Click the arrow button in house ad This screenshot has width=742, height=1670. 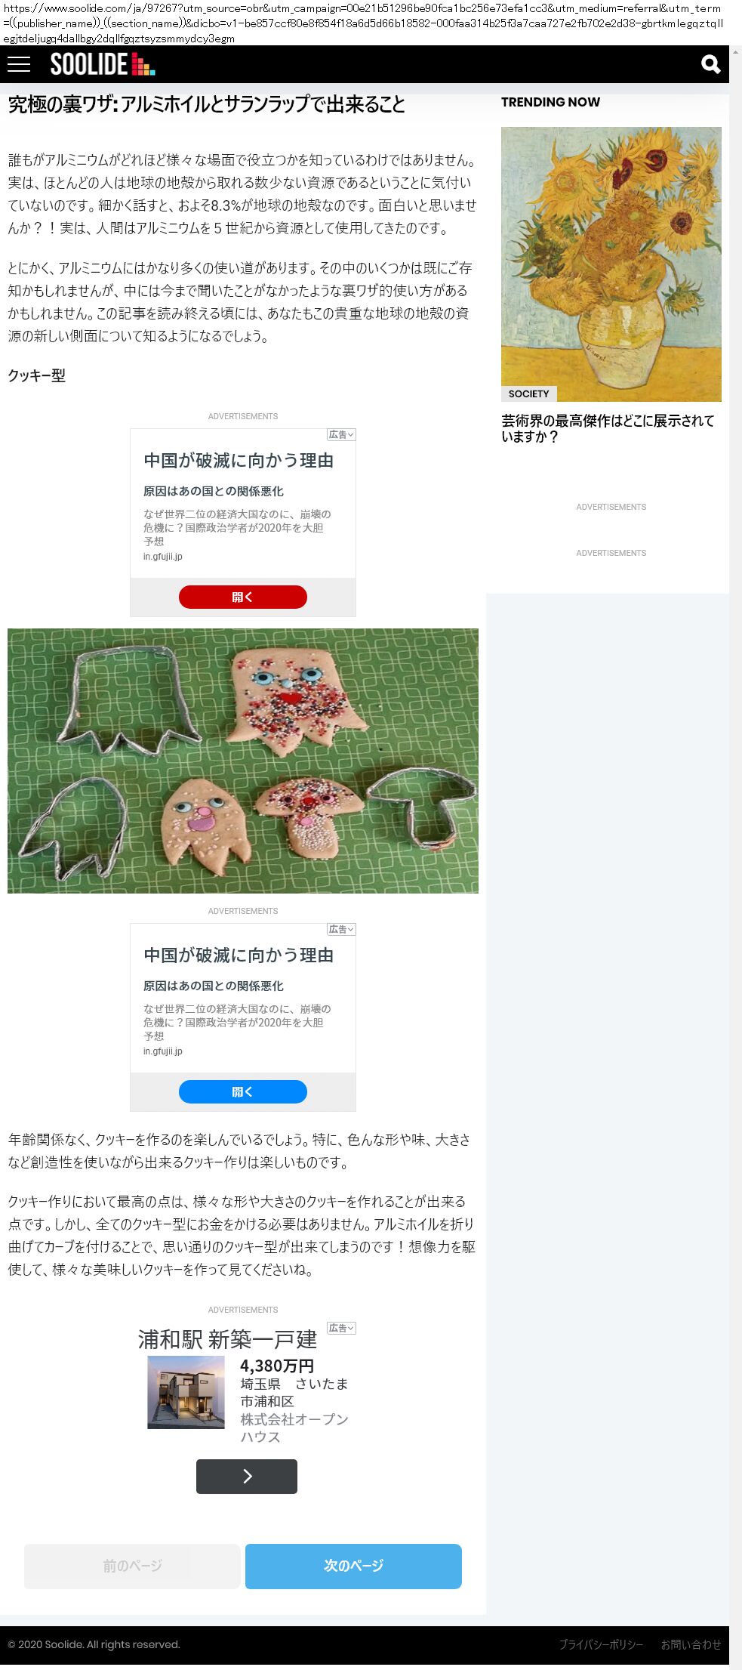click(x=247, y=1476)
